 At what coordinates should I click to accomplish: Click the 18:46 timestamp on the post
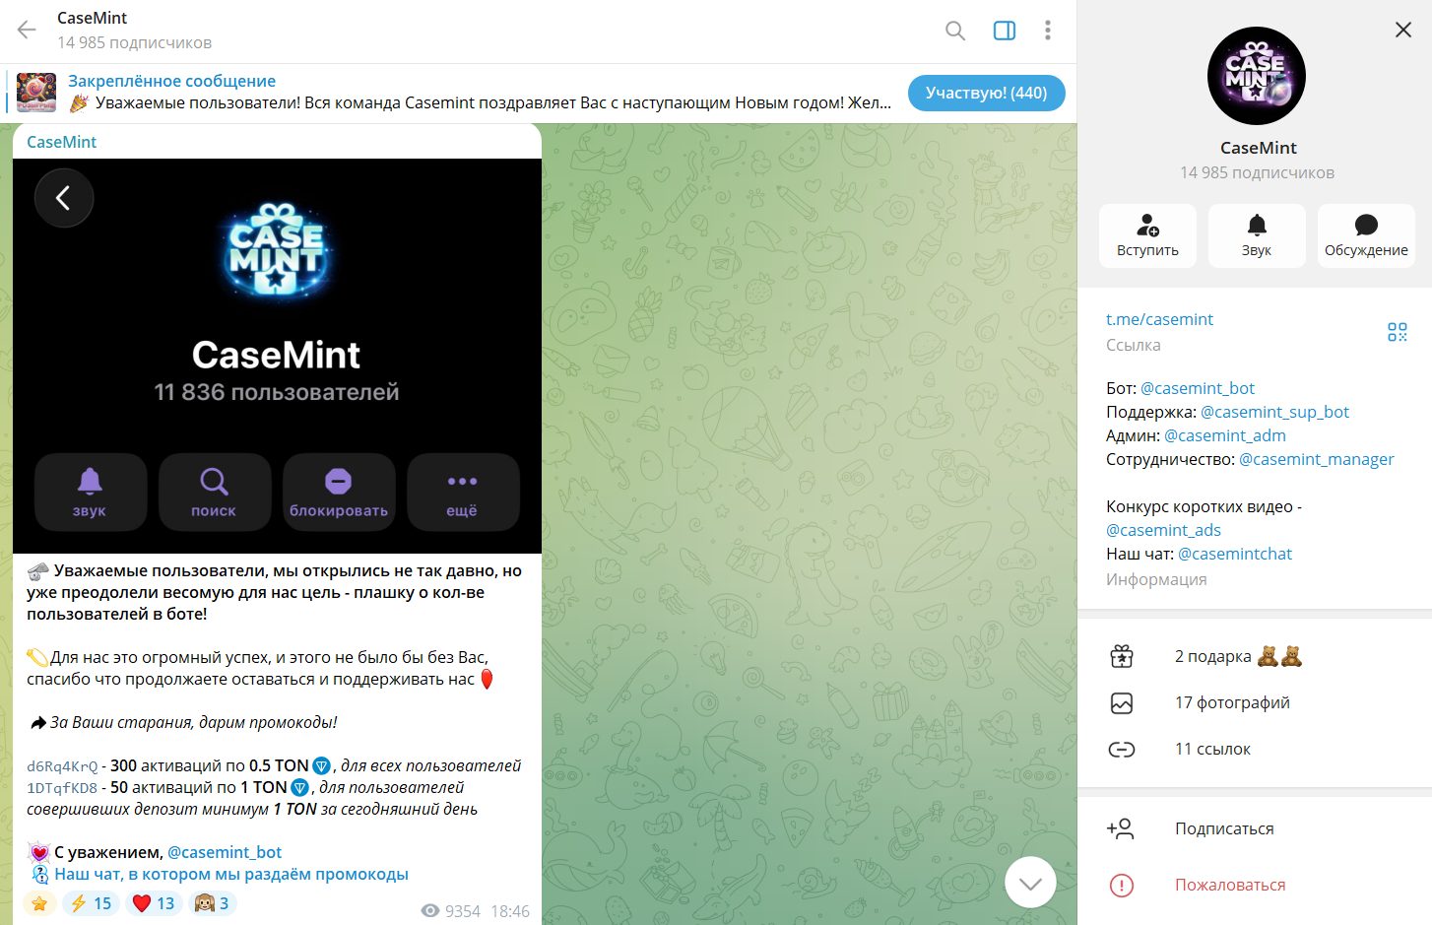point(510,911)
